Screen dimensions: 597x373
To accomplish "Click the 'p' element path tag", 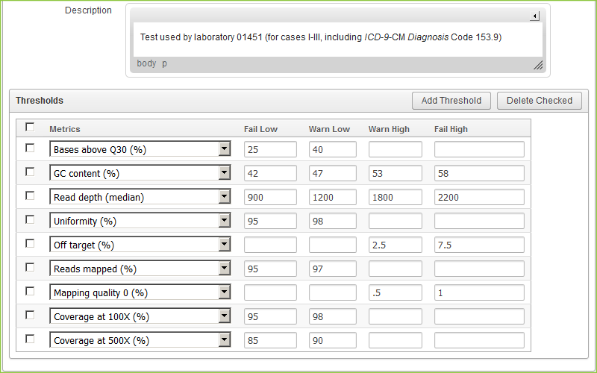I will pos(165,63).
